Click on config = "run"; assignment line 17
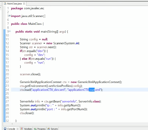The width and height of the screenshot is (148, 130). click(x=34, y=63)
